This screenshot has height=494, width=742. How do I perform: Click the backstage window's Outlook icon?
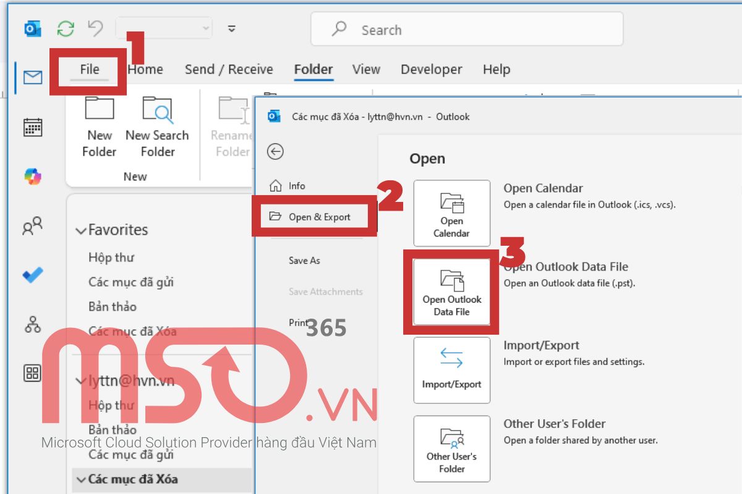tap(274, 116)
